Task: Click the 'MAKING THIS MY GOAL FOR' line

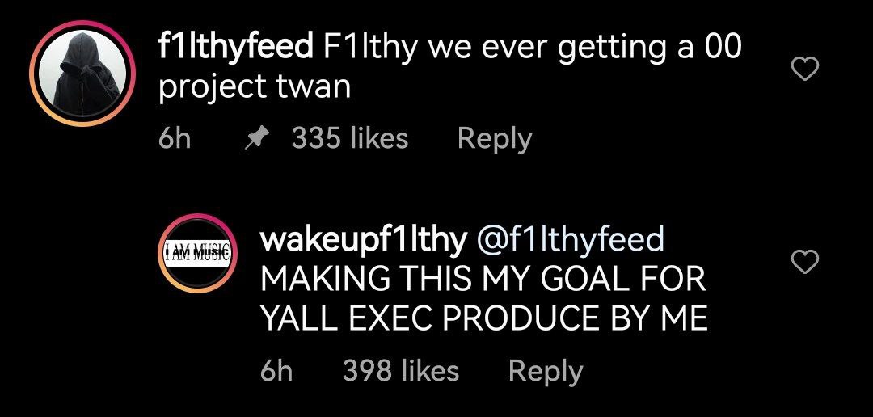Action: pos(483,279)
